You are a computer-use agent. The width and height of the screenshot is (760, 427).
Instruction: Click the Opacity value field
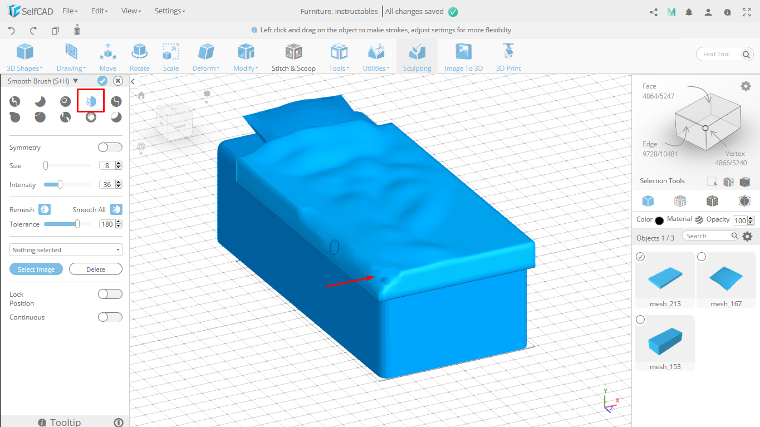point(739,220)
